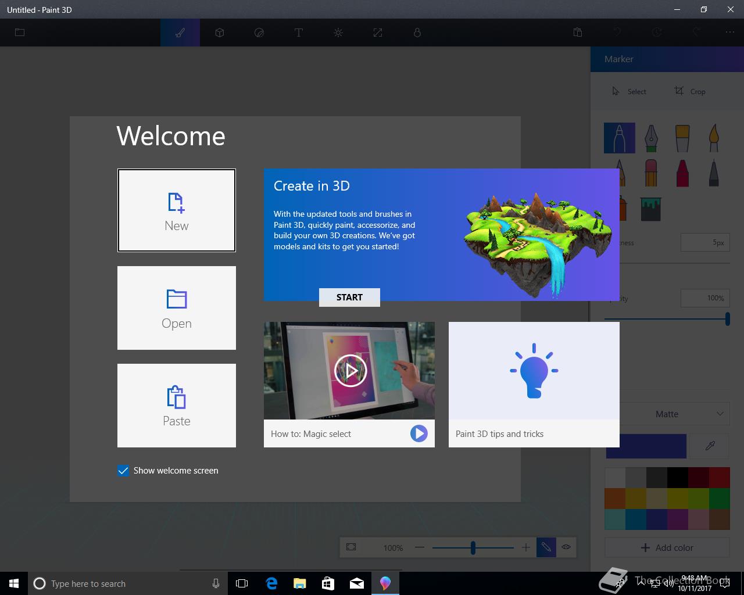Choose the Crop tool in sidebar
The height and width of the screenshot is (595, 744).
[690, 91]
